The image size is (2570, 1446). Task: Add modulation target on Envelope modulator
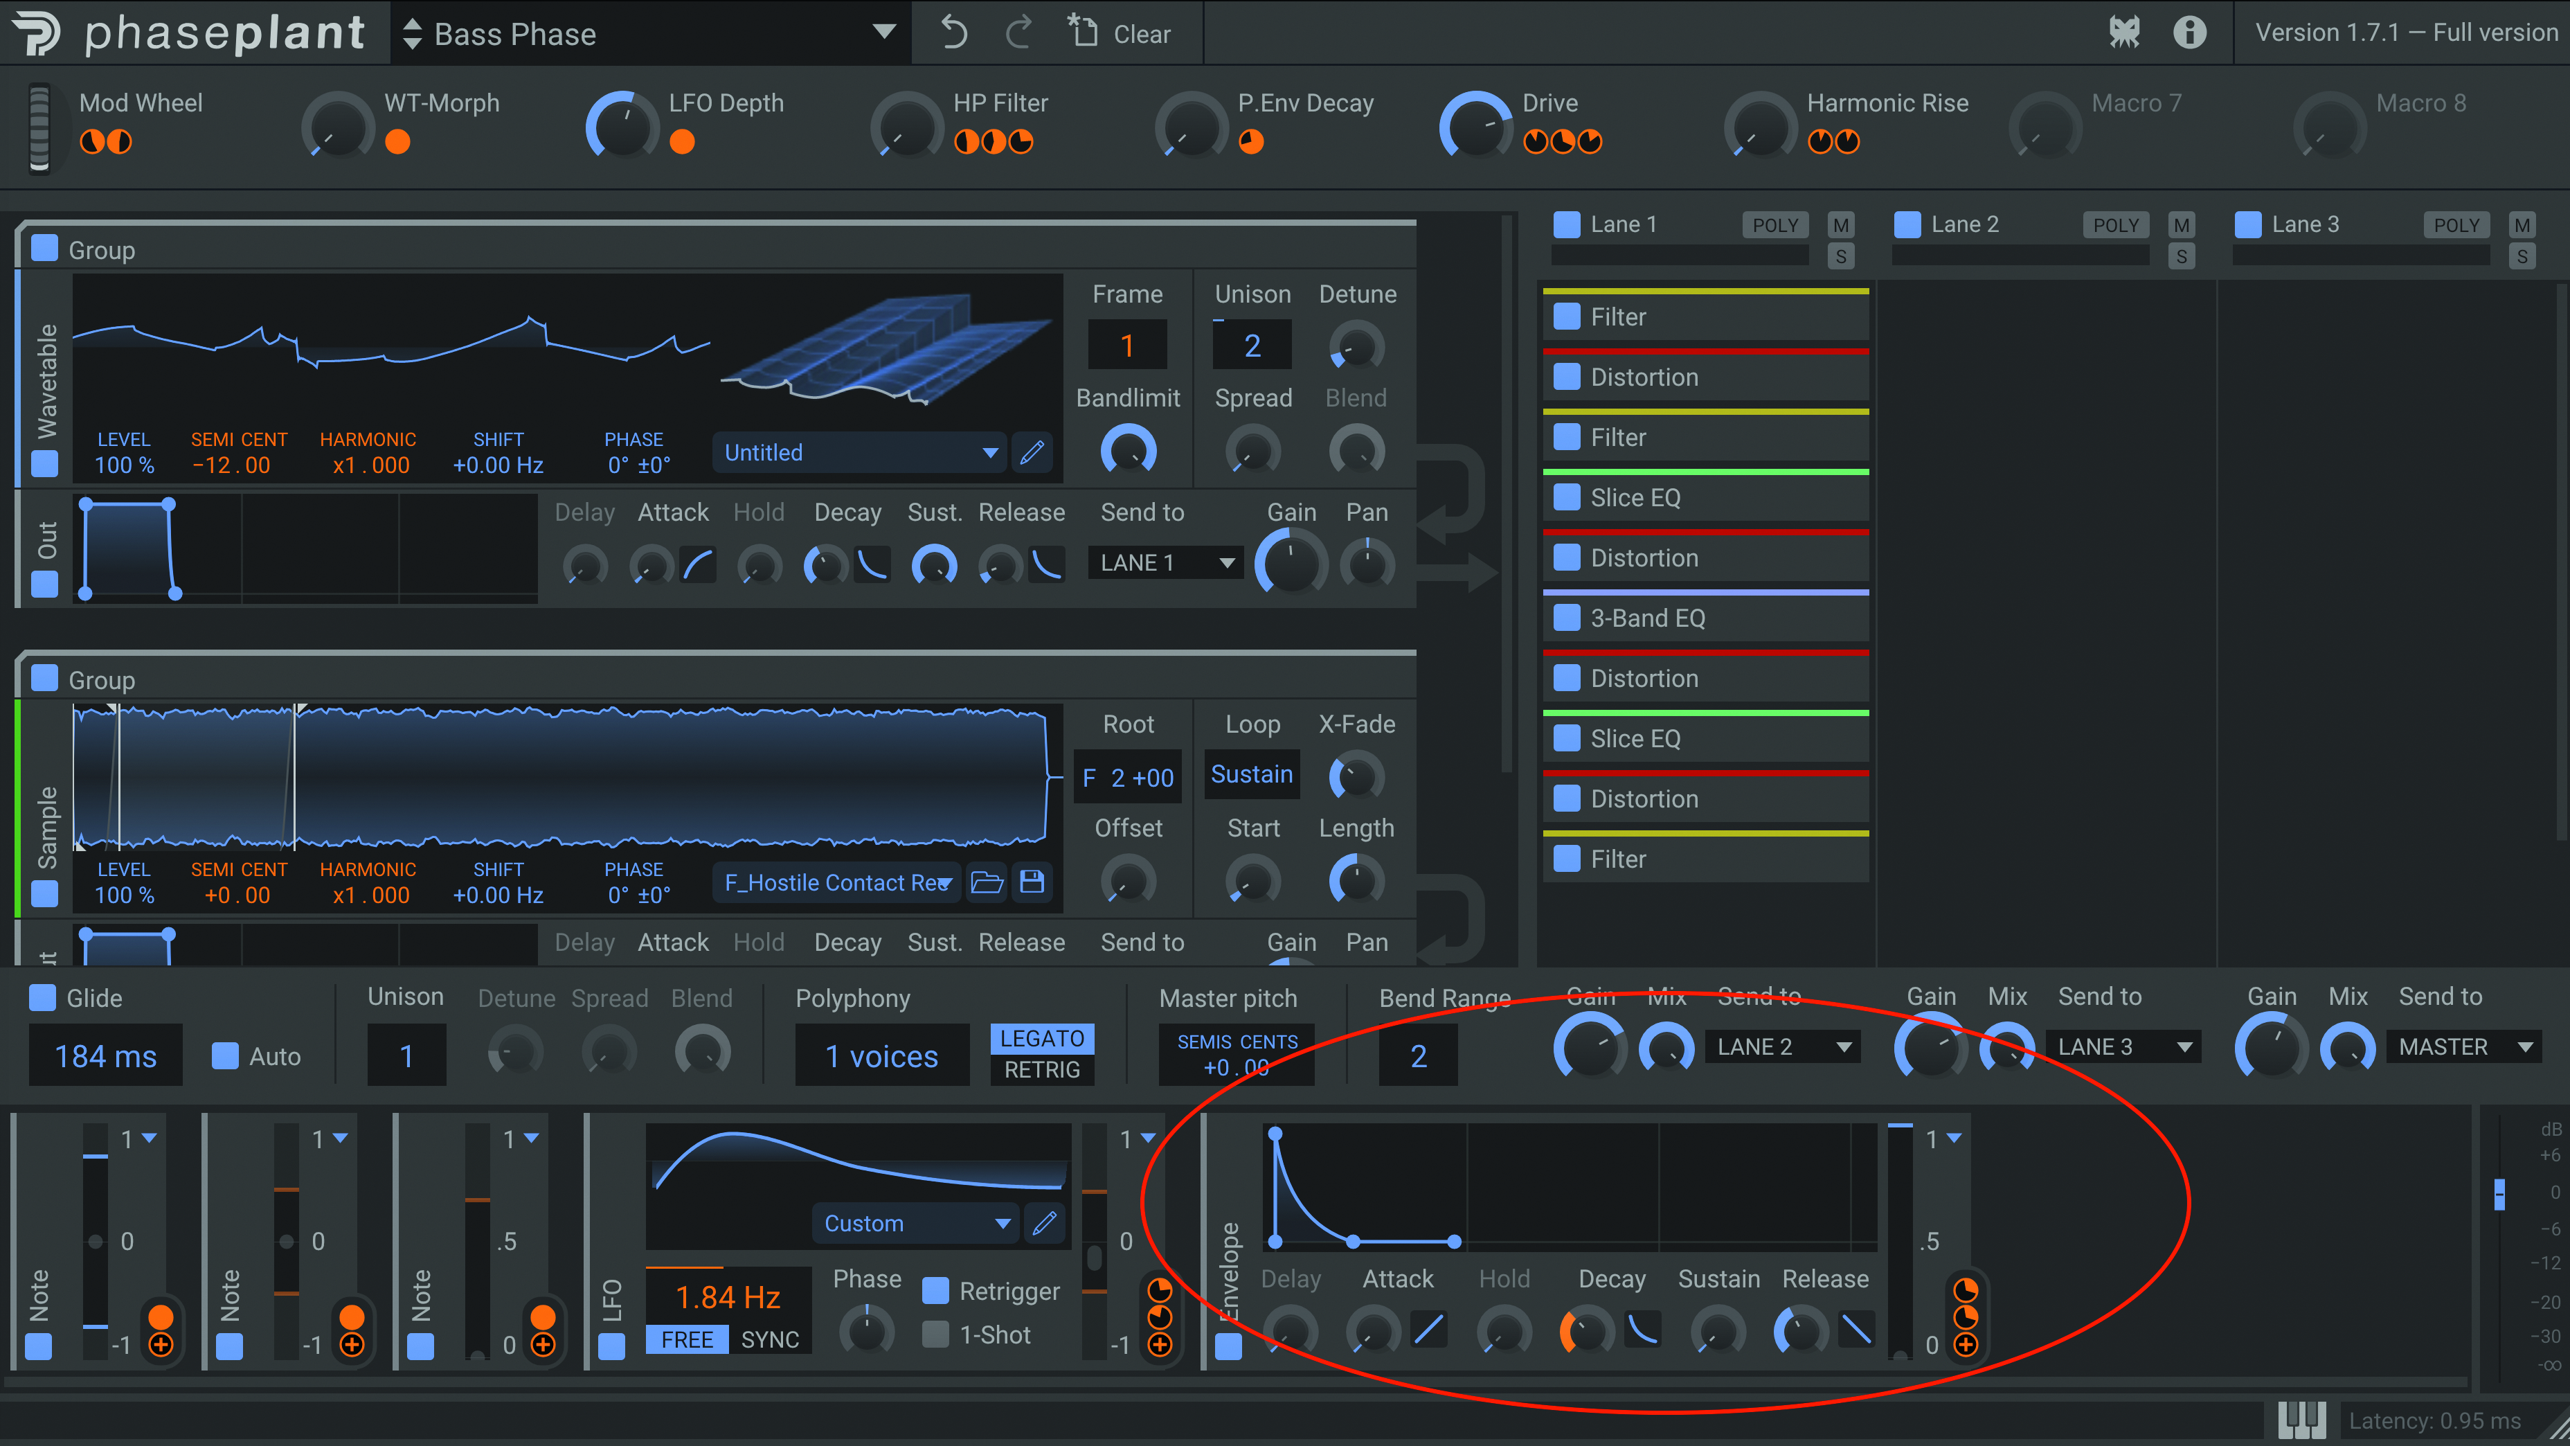pyautogui.click(x=1966, y=1345)
